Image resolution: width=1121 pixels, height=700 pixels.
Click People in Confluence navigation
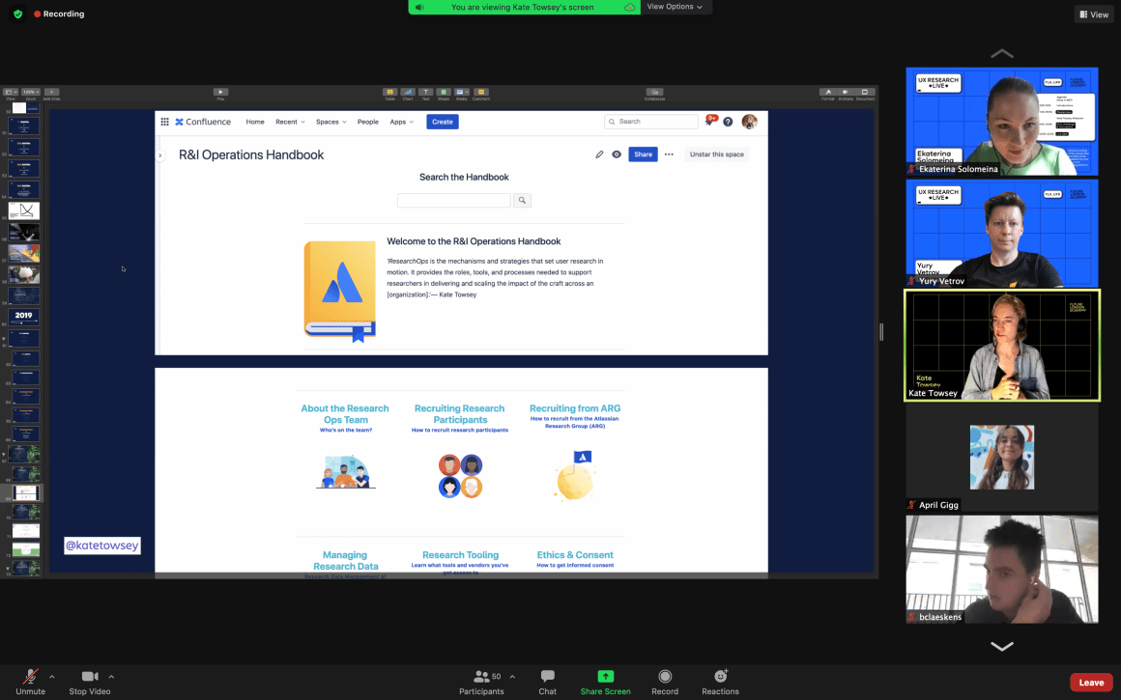[x=368, y=123]
